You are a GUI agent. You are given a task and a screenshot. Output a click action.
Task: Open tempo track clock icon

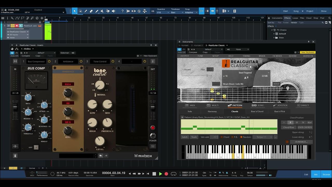click(37, 18)
